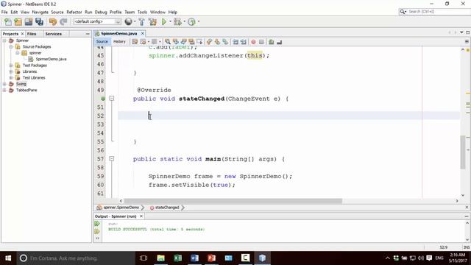
Task: Open the Tools menu
Action: (142, 12)
